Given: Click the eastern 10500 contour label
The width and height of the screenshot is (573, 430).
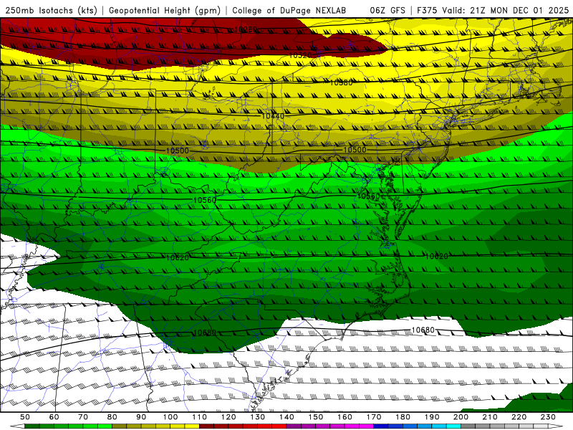Looking at the screenshot, I should [x=355, y=150].
